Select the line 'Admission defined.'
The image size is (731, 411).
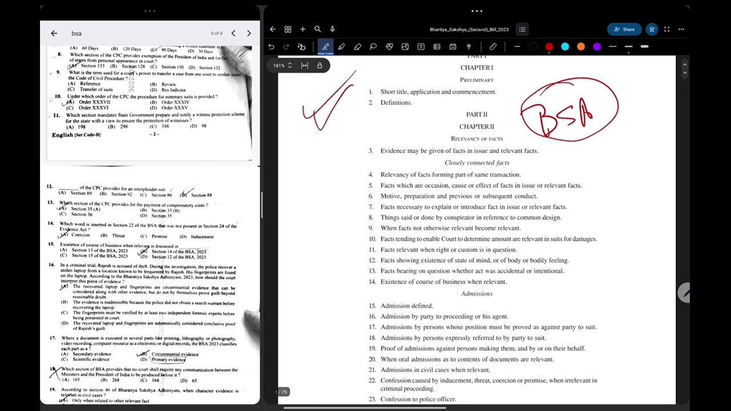pyautogui.click(x=407, y=306)
